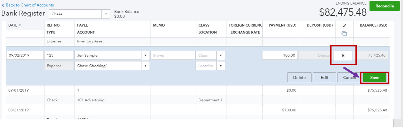Toggle the R reconcile status box
403x127 pixels.
point(343,55)
